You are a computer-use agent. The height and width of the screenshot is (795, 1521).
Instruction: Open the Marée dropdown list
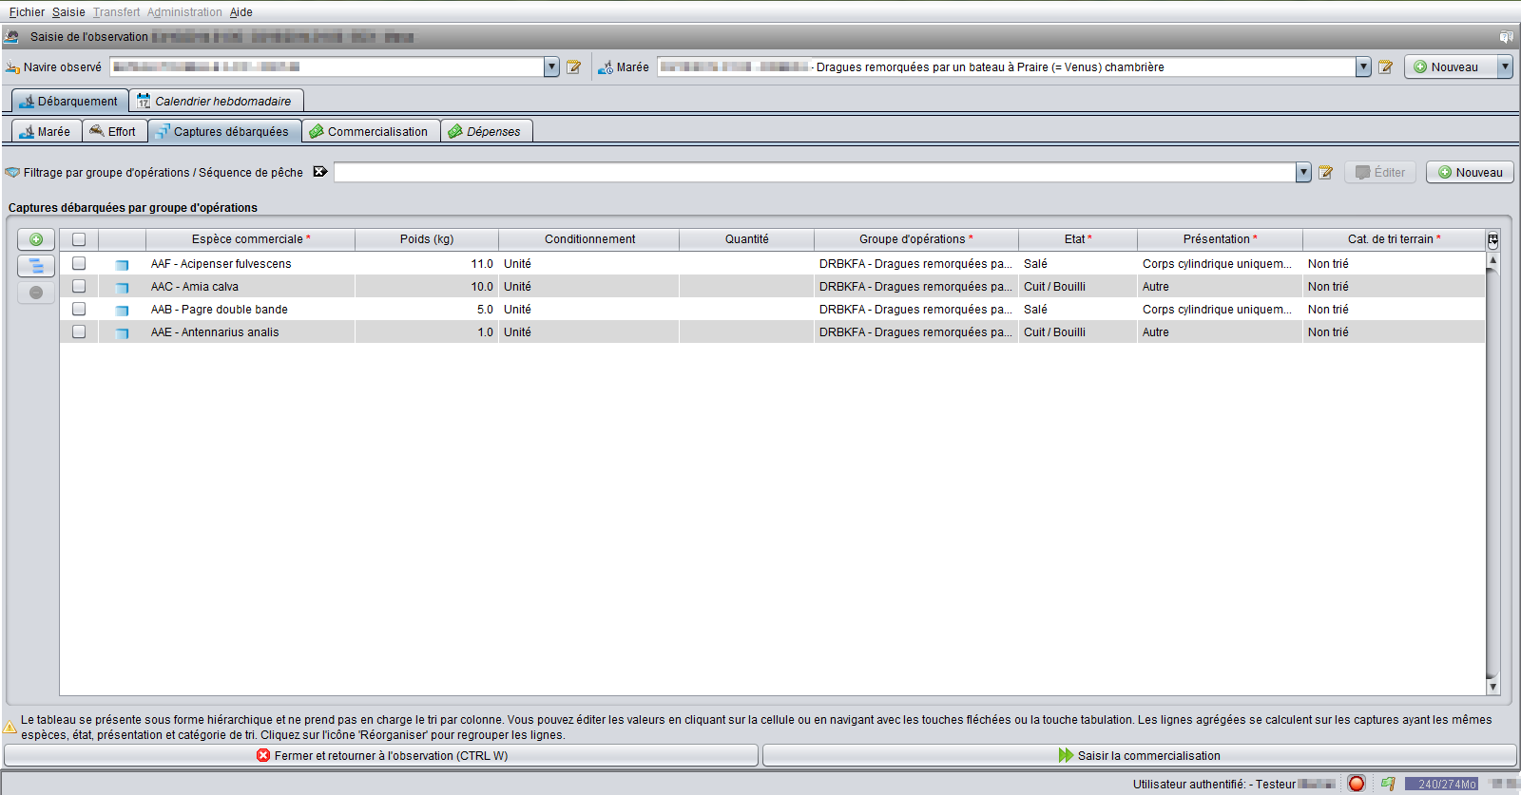click(1363, 67)
